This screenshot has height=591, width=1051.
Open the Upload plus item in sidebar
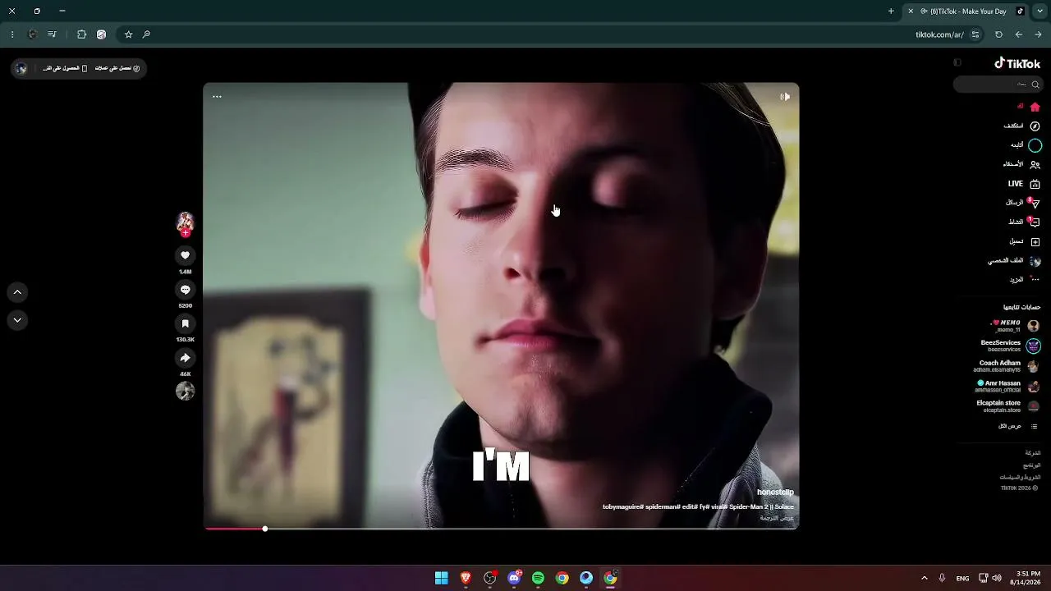[1025, 241]
